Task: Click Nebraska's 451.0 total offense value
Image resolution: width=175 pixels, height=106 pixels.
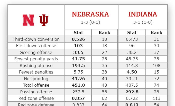Action: 78,85
